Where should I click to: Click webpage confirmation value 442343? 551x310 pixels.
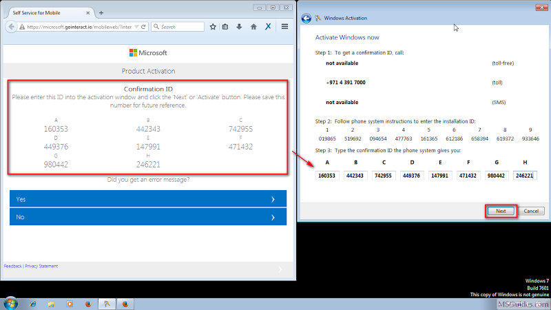[148, 129]
